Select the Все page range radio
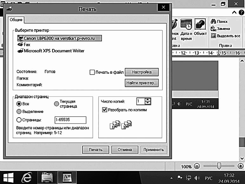245x184 pixels. pyautogui.click(x=19, y=104)
